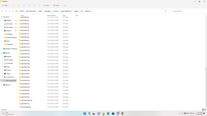Open the Chat app on the taskbar

click(x=99, y=114)
